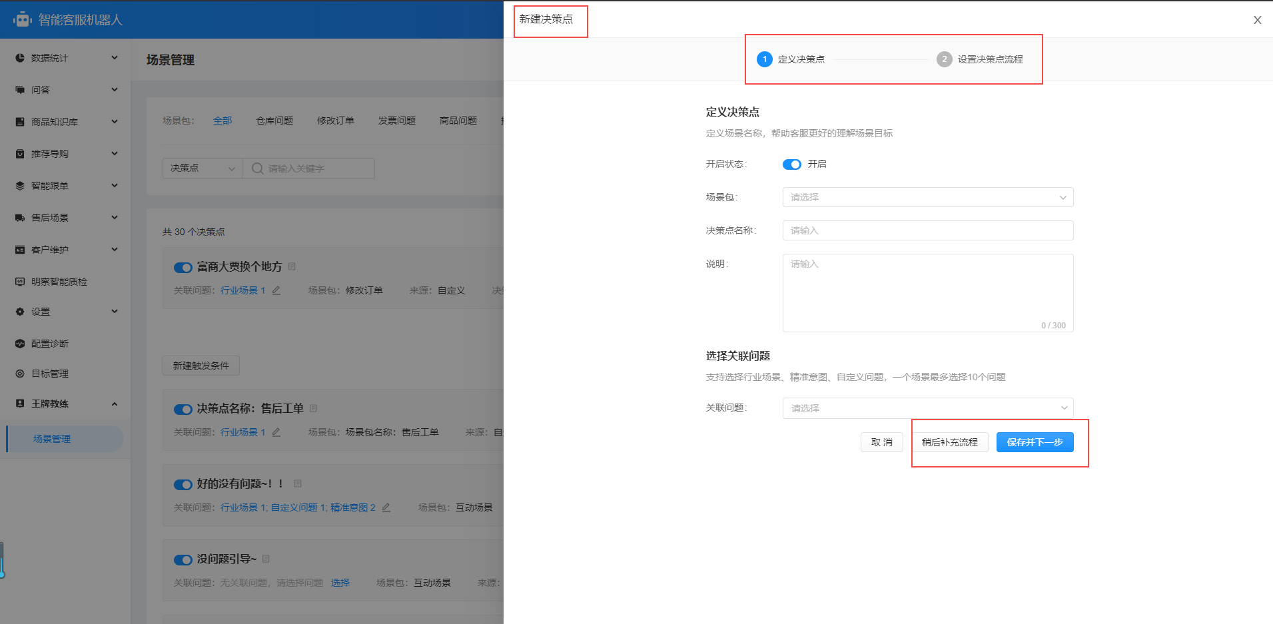1273x624 pixels.
Task: Click edit pencil in 售后工单 card
Action: click(x=276, y=432)
